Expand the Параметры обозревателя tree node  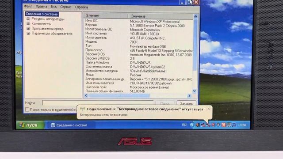pos(28,34)
